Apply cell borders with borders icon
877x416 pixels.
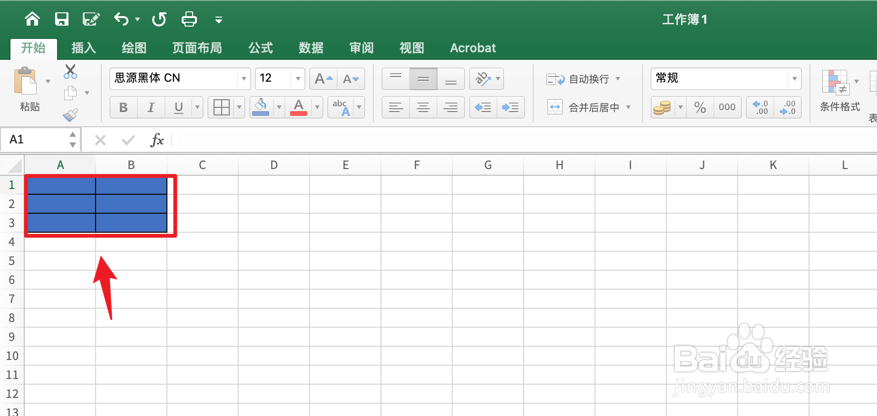point(222,107)
